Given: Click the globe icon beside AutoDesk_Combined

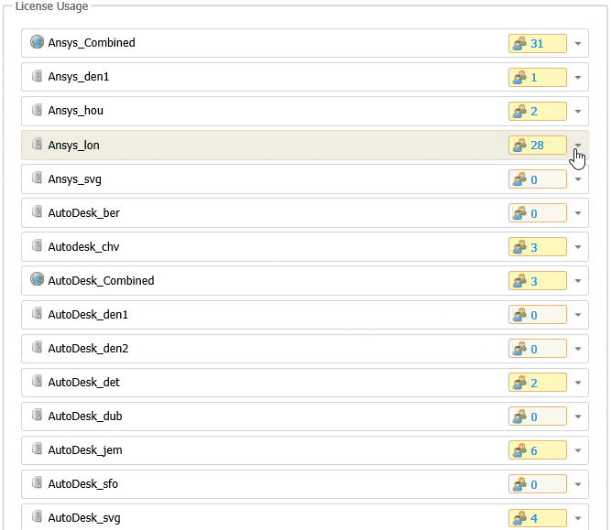Looking at the screenshot, I should [37, 279].
